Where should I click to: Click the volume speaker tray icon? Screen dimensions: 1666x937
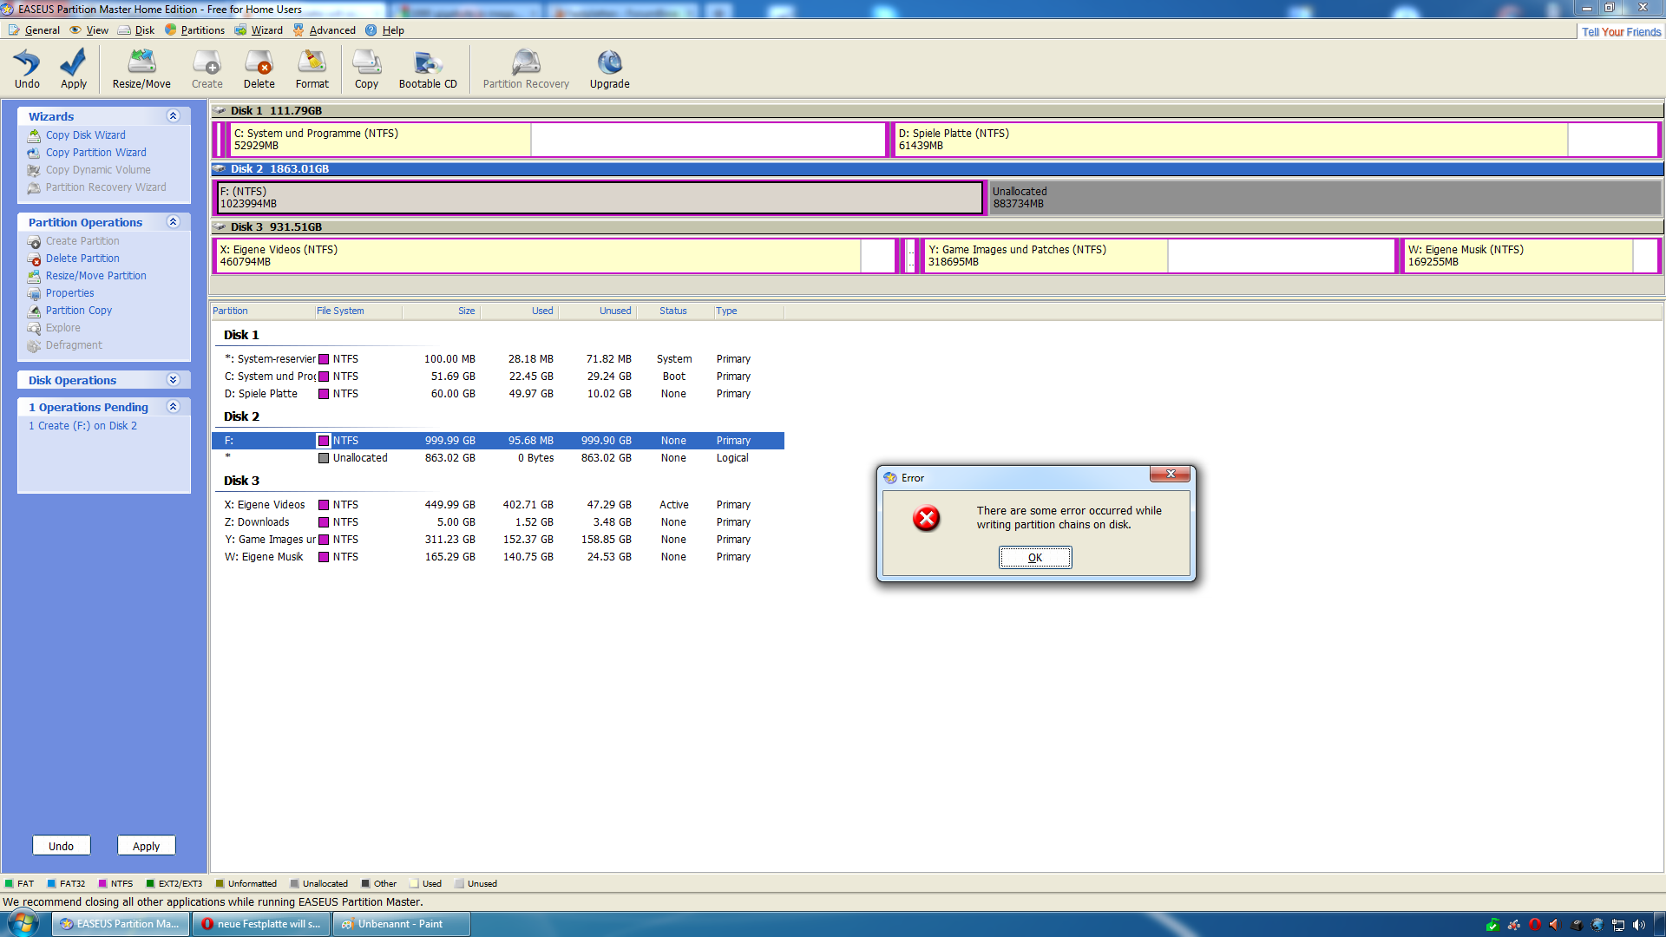(1638, 925)
